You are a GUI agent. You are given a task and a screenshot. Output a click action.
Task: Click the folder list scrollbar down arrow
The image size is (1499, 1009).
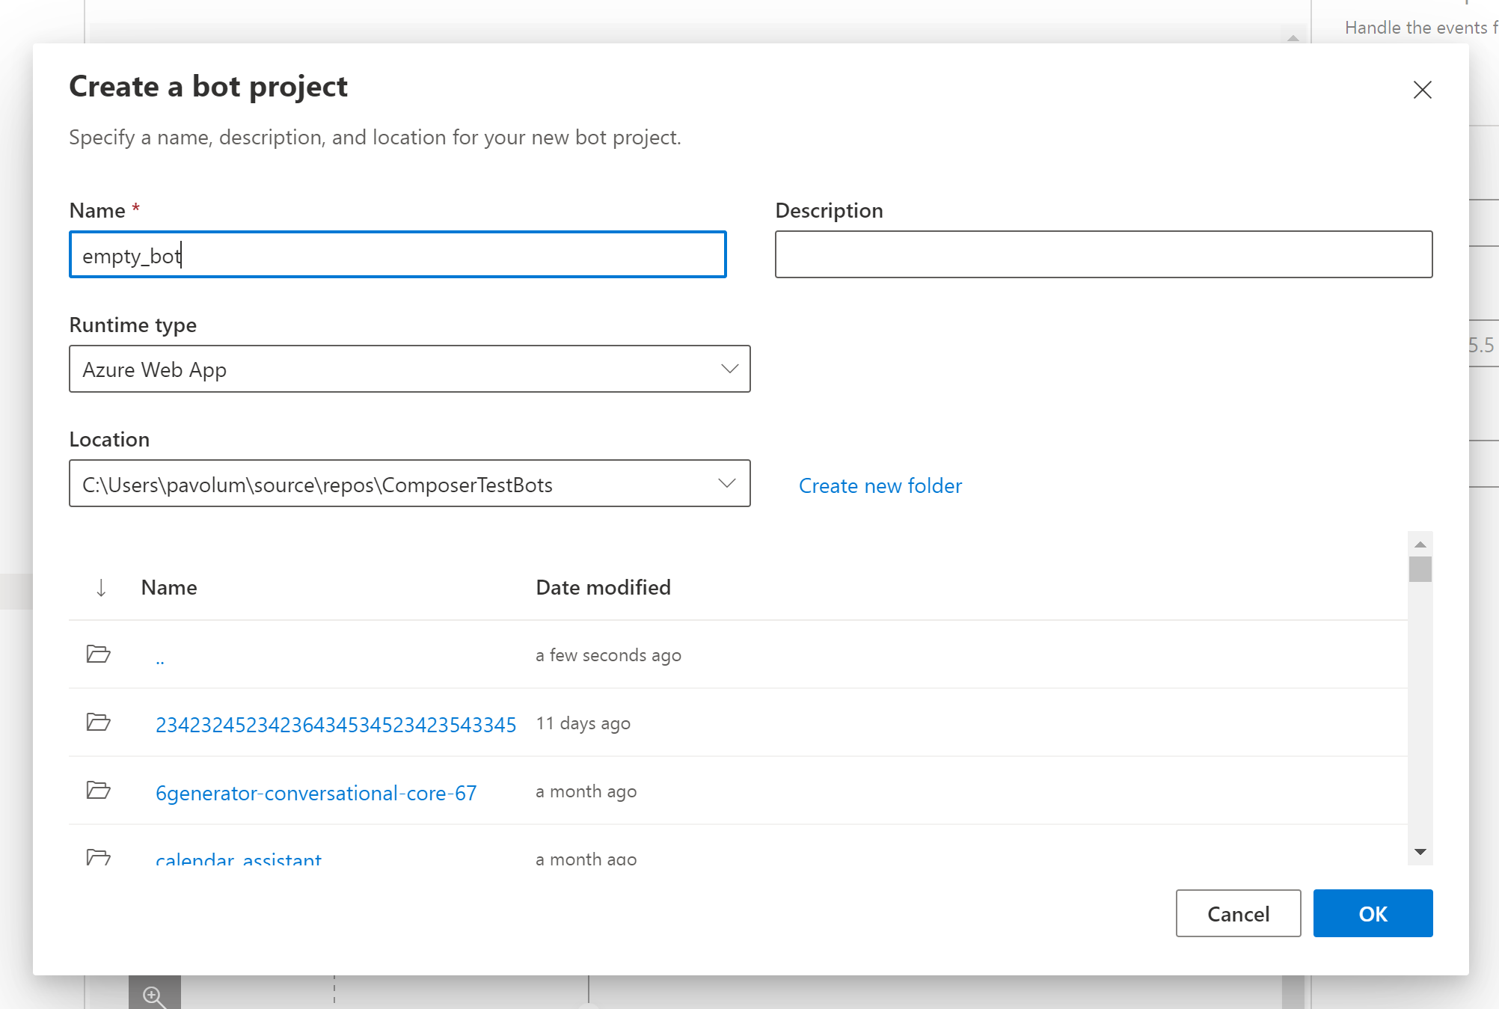[1420, 852]
